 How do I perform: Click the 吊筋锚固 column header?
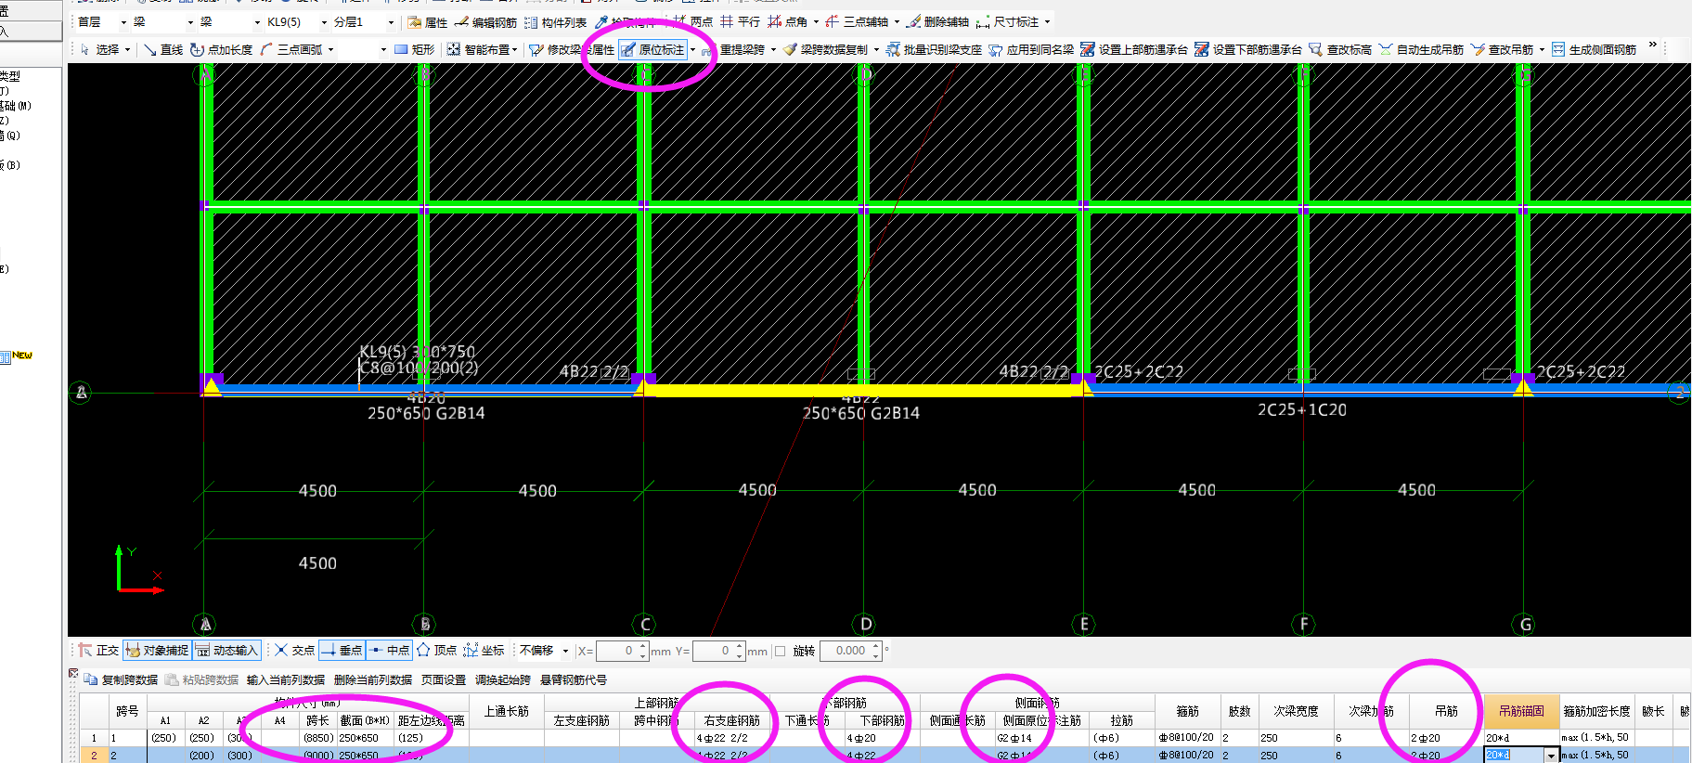1521,711
